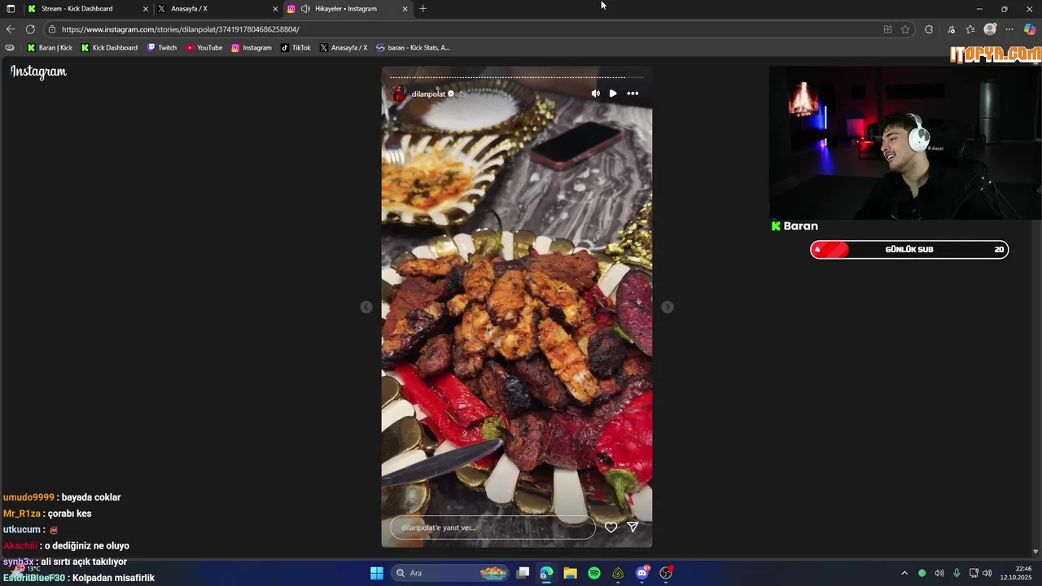Open the network icon in the system tray
The image size is (1042, 586).
(x=974, y=573)
